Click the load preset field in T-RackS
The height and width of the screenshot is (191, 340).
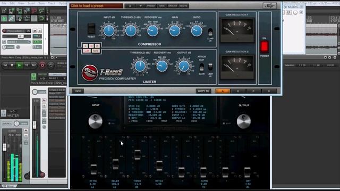click(96, 6)
